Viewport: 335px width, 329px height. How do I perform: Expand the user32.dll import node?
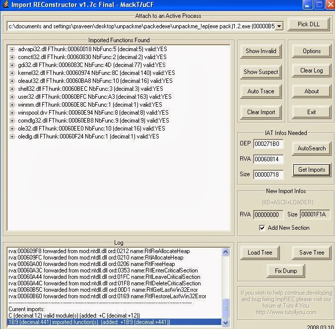click(x=12, y=97)
